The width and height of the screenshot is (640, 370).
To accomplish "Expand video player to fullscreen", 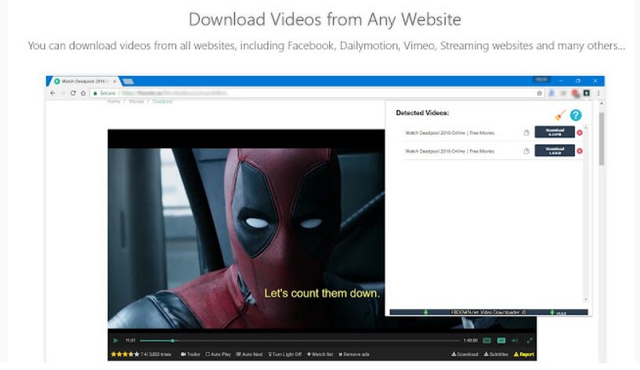I will pos(530,340).
